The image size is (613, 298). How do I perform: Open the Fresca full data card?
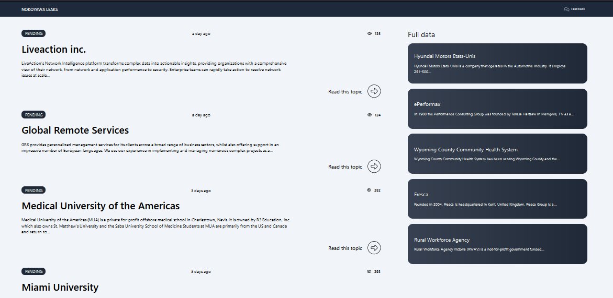click(497, 199)
